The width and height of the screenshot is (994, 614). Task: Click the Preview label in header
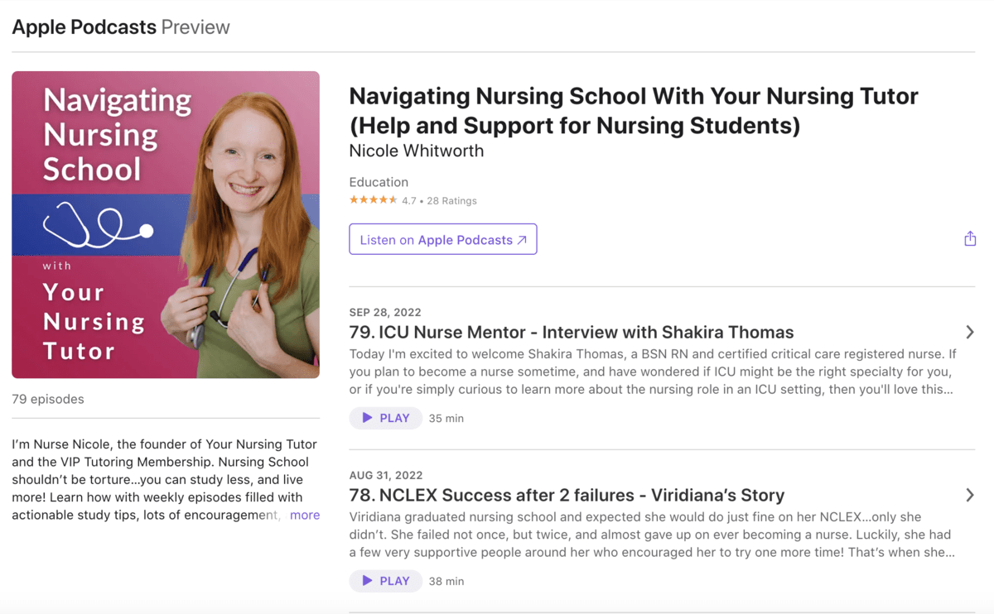tap(195, 26)
